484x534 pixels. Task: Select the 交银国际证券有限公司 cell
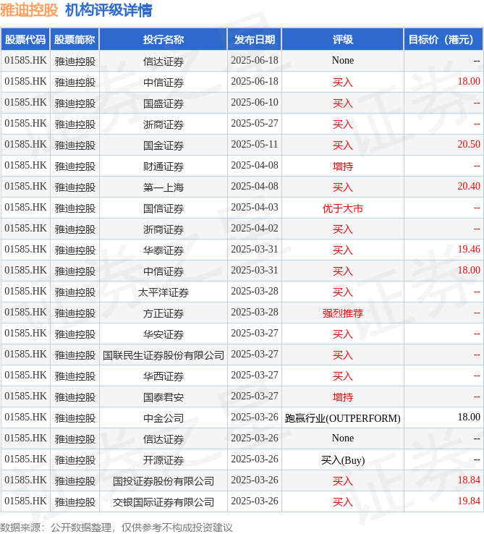tap(164, 501)
